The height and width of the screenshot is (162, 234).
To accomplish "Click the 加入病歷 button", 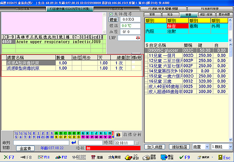I will coord(156,147).
